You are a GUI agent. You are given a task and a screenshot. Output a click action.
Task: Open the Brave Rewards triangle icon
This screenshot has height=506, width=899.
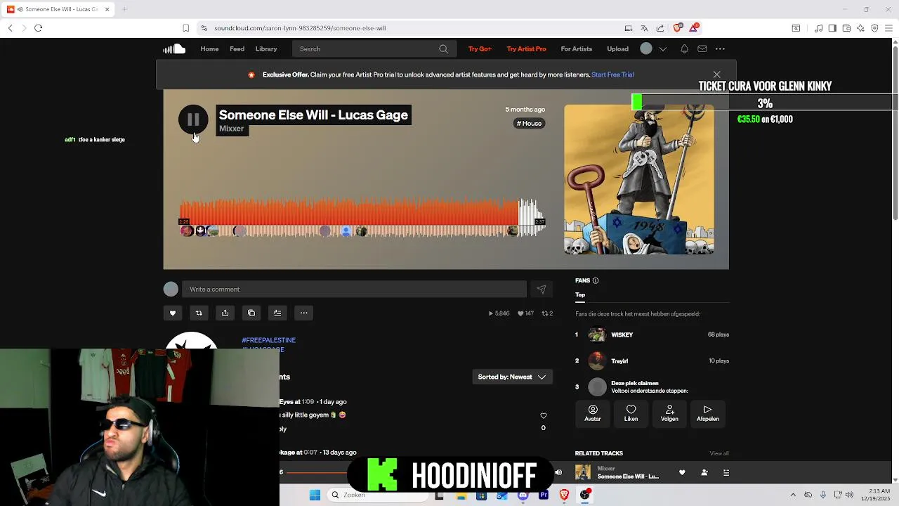pos(694,27)
